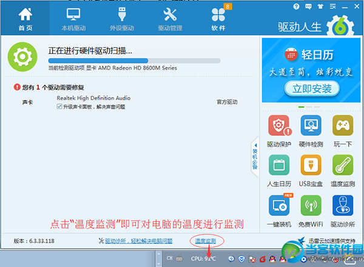364x267 pixels.
Task: Click the taskbar scroll up arrow
Action: point(158,254)
